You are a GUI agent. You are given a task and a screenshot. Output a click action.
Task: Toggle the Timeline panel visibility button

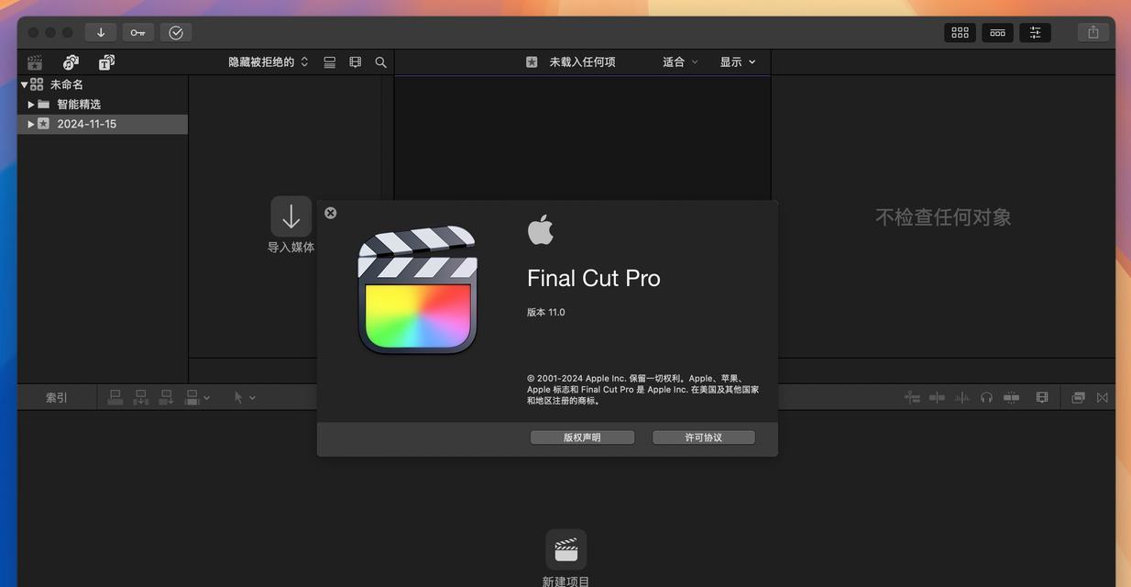(x=997, y=32)
